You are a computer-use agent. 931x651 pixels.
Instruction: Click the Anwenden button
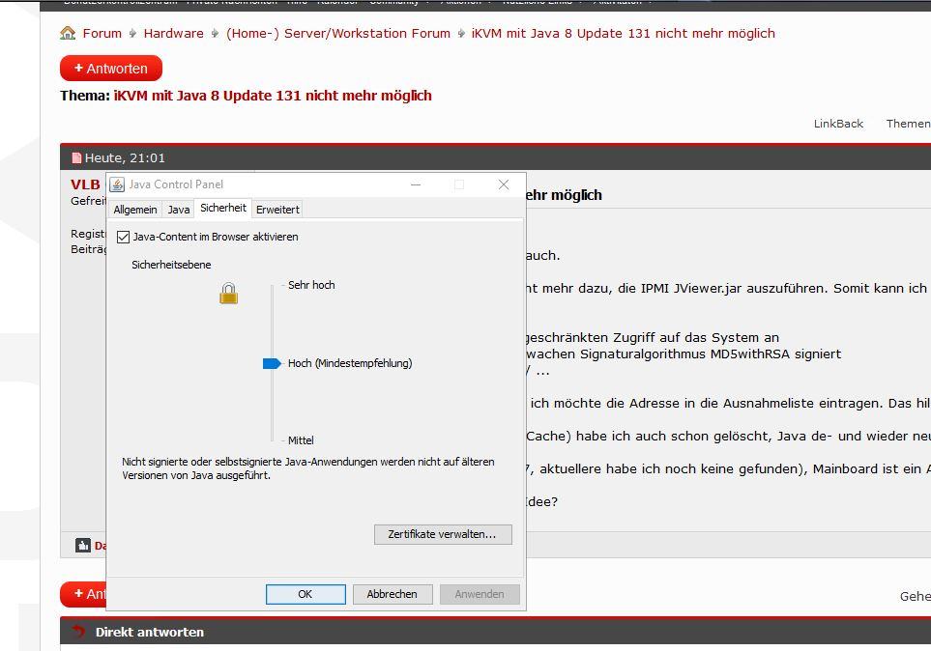[480, 594]
